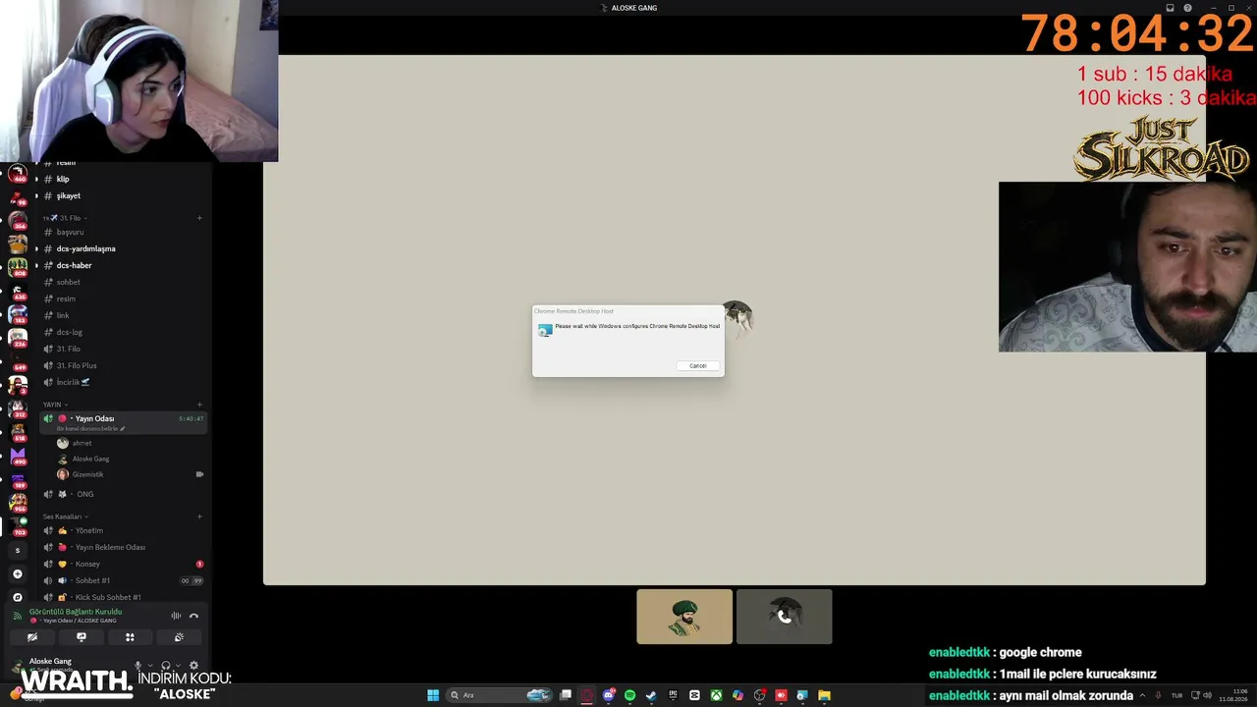Open the activities launcher button
This screenshot has height=707, width=1257.
[130, 637]
